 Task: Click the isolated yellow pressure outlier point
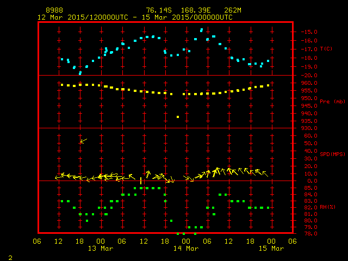click(x=178, y=117)
